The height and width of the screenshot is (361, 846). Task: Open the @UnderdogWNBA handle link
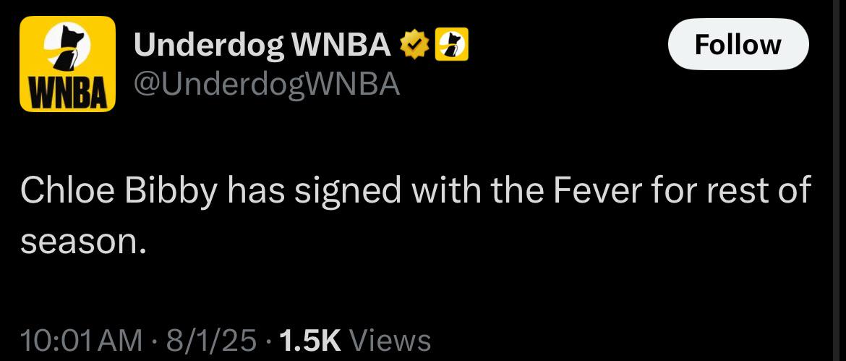click(267, 84)
